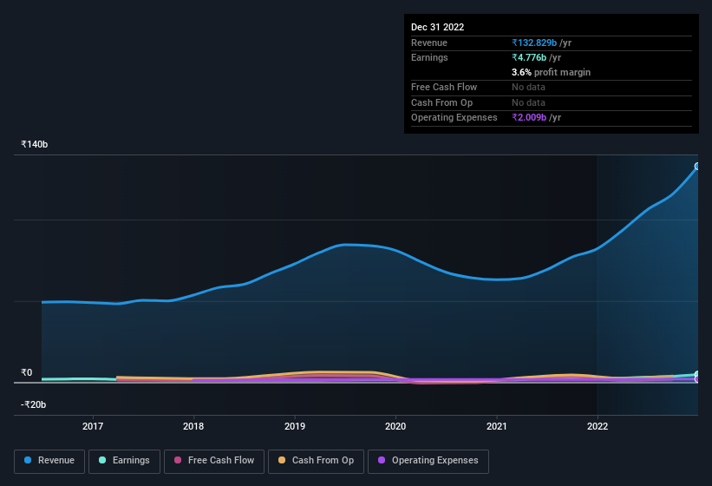The width and height of the screenshot is (712, 486).
Task: Click the ₹4.776b earnings value in tooltip
Action: click(x=529, y=57)
